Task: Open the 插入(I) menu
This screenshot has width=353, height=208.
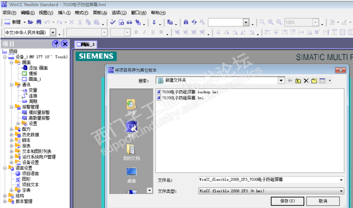Action: (x=64, y=13)
